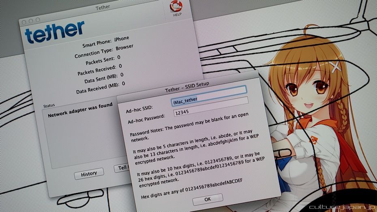The width and height of the screenshot is (377, 212).
Task: Click the Ad-hoc SSID field containing iMac_tether
Action: tap(209, 100)
